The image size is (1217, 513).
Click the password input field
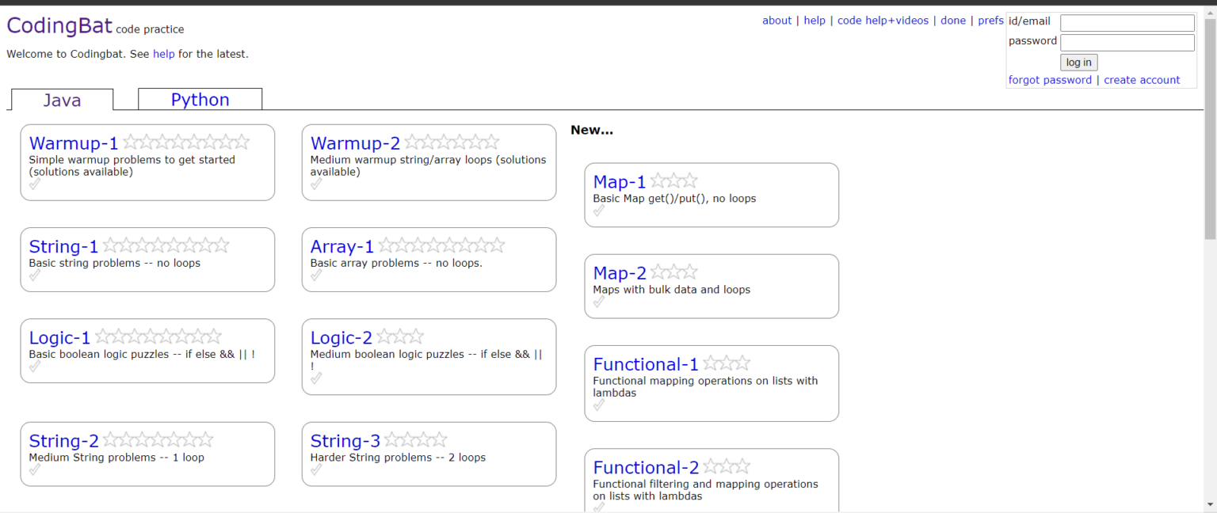[1127, 43]
